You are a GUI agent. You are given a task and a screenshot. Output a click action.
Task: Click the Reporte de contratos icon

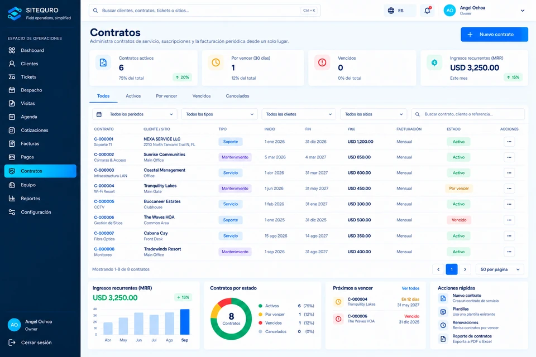[x=443, y=339]
